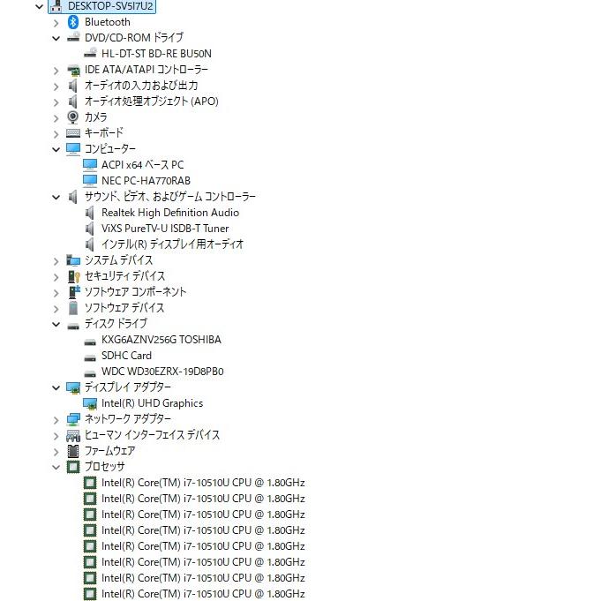Collapse サウンド、ビデオ、およびゲーム コントローラー category
Viewport: 601px width, 601px height.
pos(56,198)
